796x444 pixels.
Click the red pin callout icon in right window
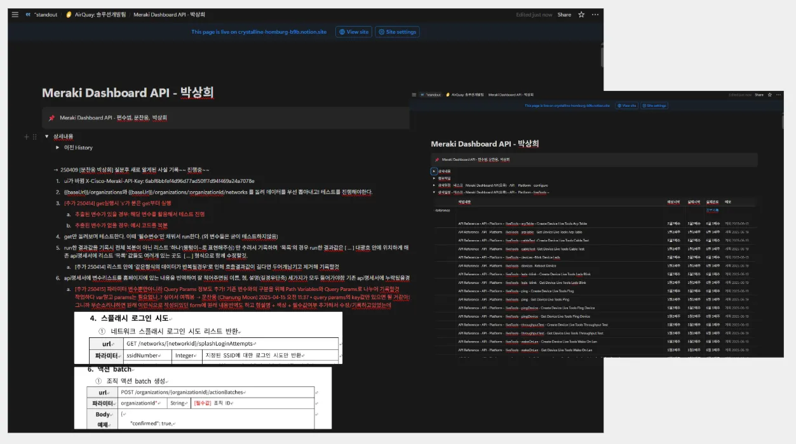coord(436,159)
